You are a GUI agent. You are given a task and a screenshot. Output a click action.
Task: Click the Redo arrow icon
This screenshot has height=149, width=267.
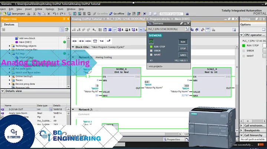(62, 14)
